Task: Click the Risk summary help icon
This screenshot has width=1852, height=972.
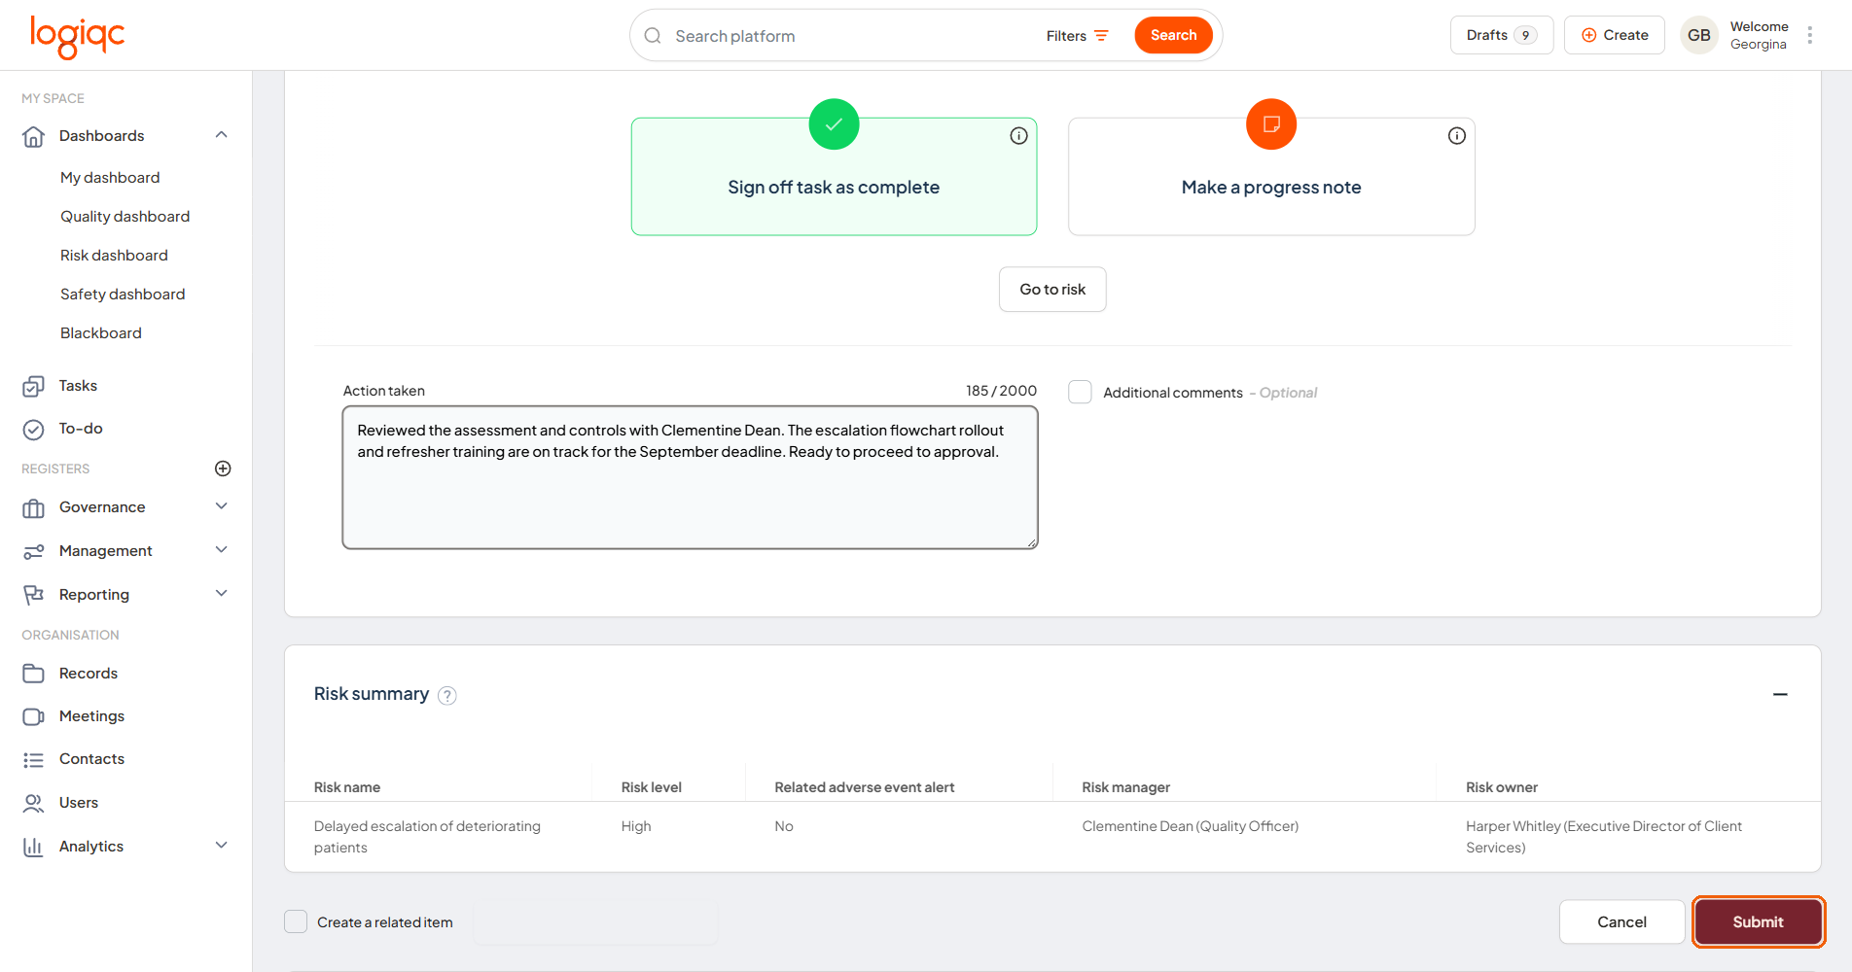Action: 446,695
